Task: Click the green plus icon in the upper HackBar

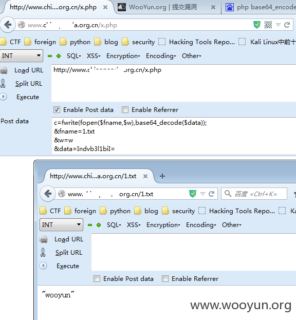Action: (59, 56)
